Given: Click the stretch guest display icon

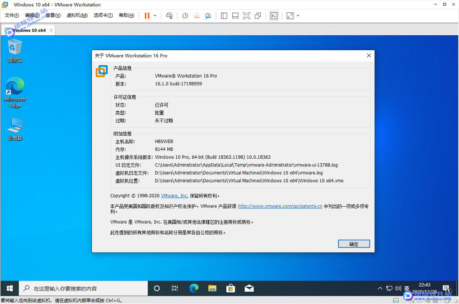Looking at the screenshot, I should 290,16.
